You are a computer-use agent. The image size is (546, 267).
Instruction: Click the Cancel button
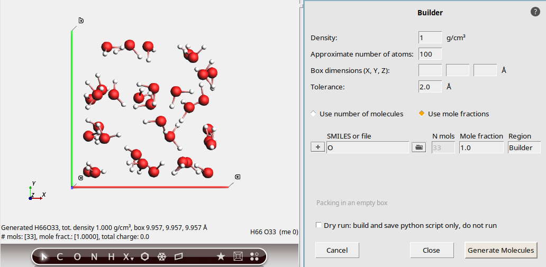337,250
